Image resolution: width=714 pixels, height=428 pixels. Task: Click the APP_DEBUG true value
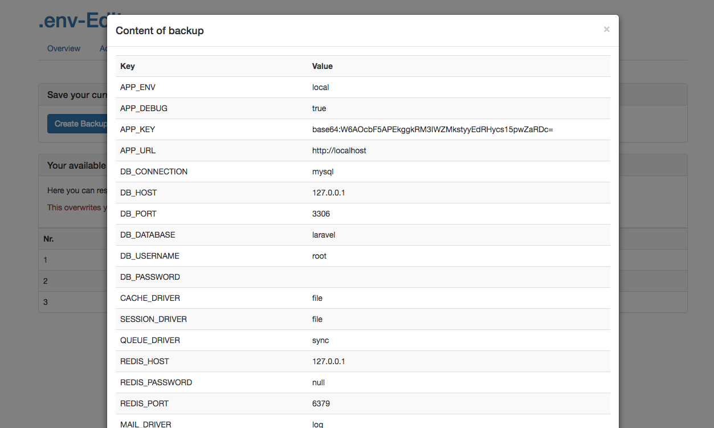pyautogui.click(x=319, y=108)
